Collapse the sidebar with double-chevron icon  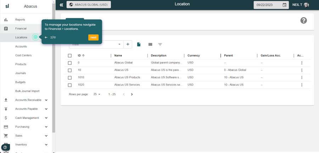pos(61,5)
